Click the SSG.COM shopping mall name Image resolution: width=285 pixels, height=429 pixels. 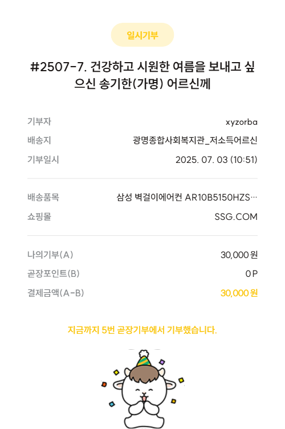[x=236, y=216]
